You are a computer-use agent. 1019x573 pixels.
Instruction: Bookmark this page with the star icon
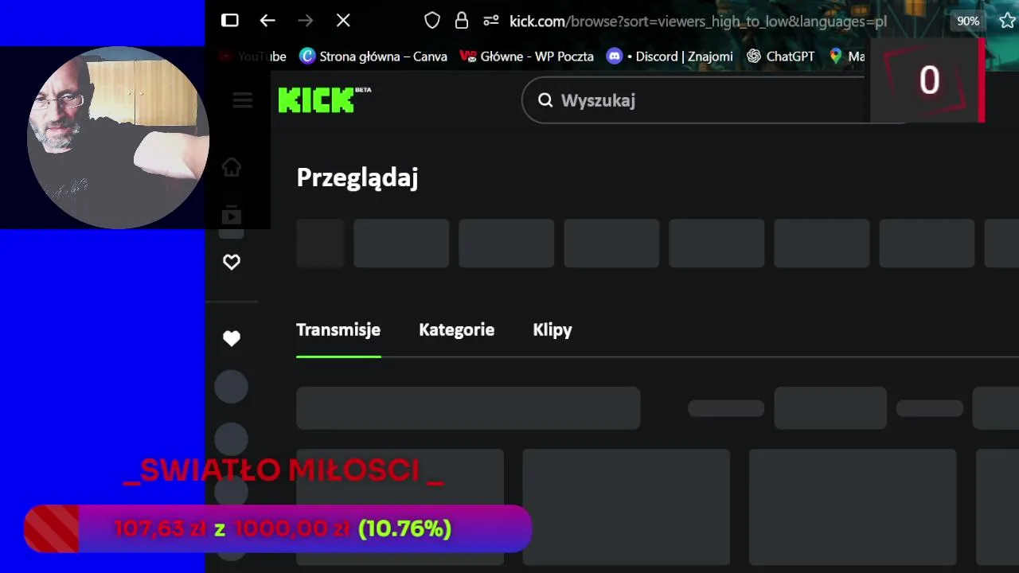(x=1008, y=21)
